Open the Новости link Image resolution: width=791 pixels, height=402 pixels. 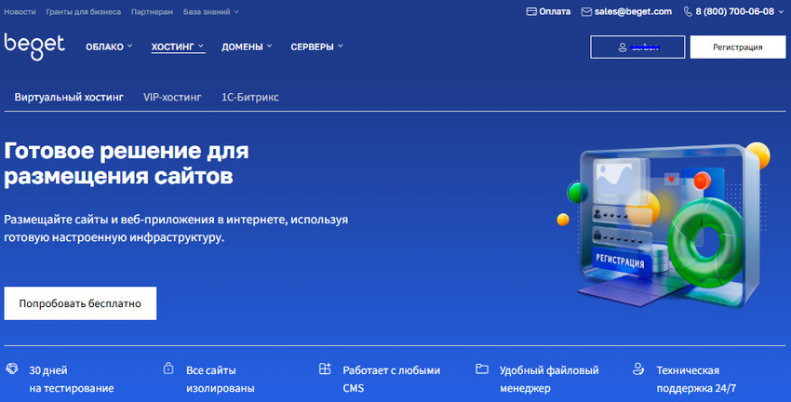click(20, 11)
